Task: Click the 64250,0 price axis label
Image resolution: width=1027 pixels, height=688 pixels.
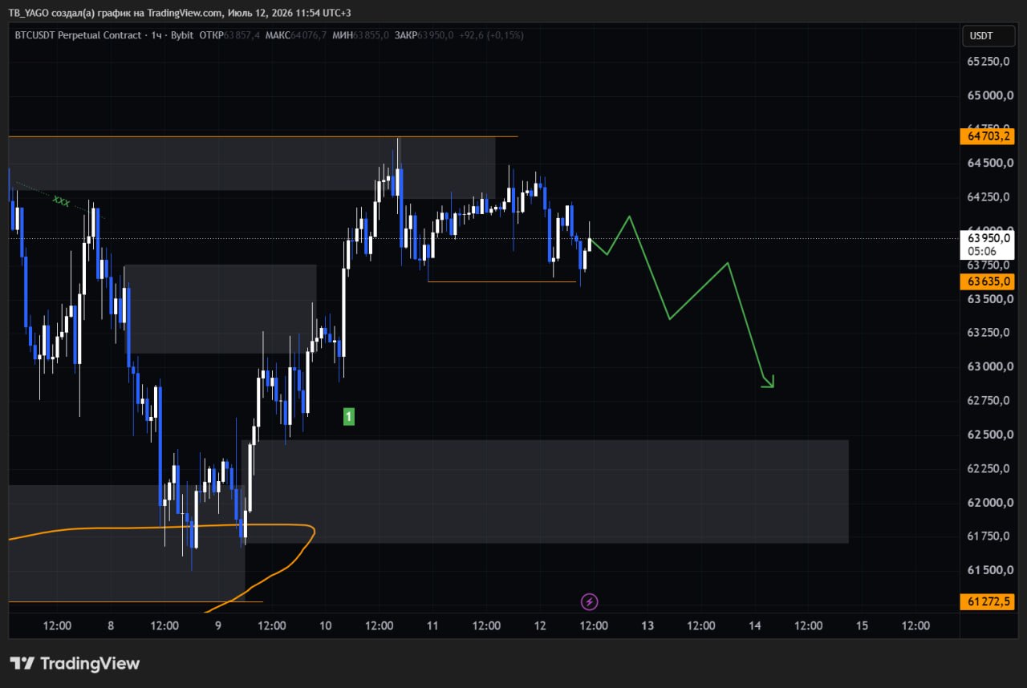Action: [x=988, y=197]
